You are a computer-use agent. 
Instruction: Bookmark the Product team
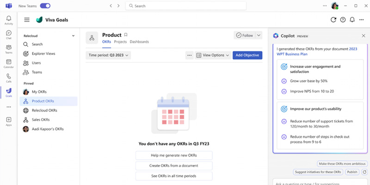tap(126, 35)
